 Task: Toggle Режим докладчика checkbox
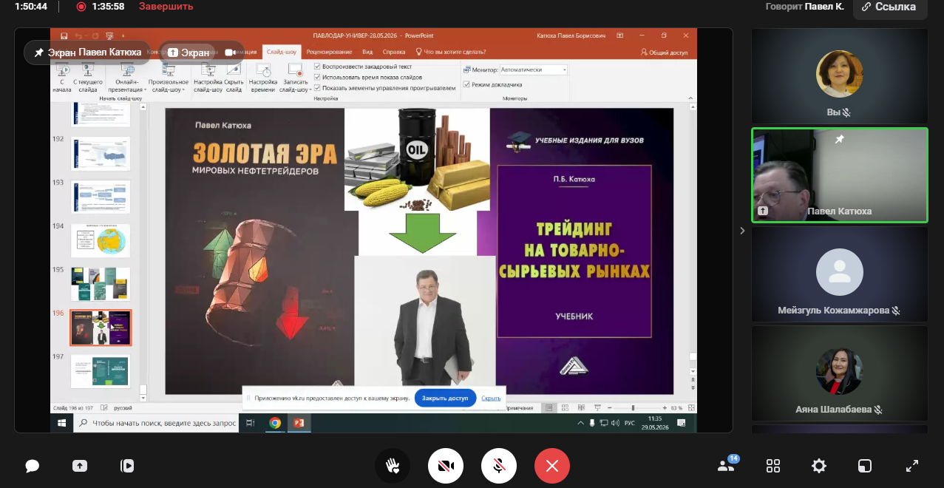466,84
